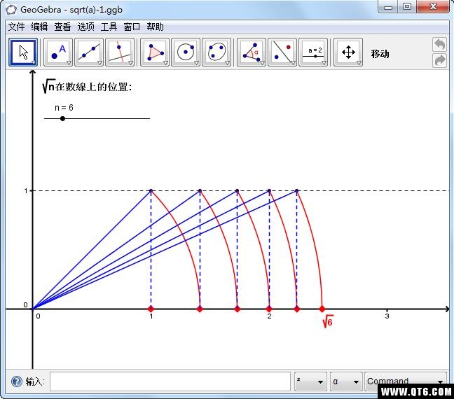This screenshot has width=454, height=399.
Task: Open the 编辑 menu
Action: click(x=39, y=27)
